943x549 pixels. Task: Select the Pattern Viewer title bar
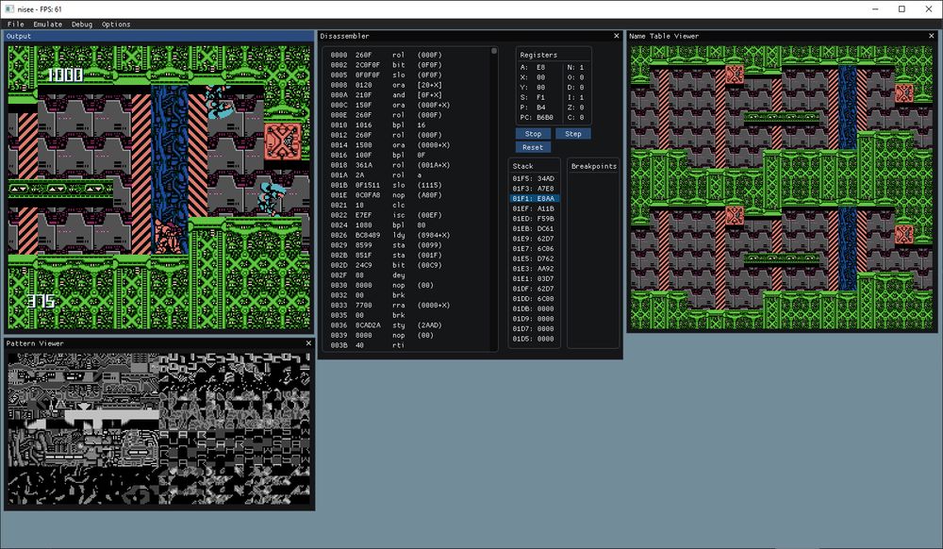159,343
